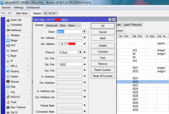Toggle the Dst. Port invert checkbox
This screenshot has height=114, width=169.
58,64
